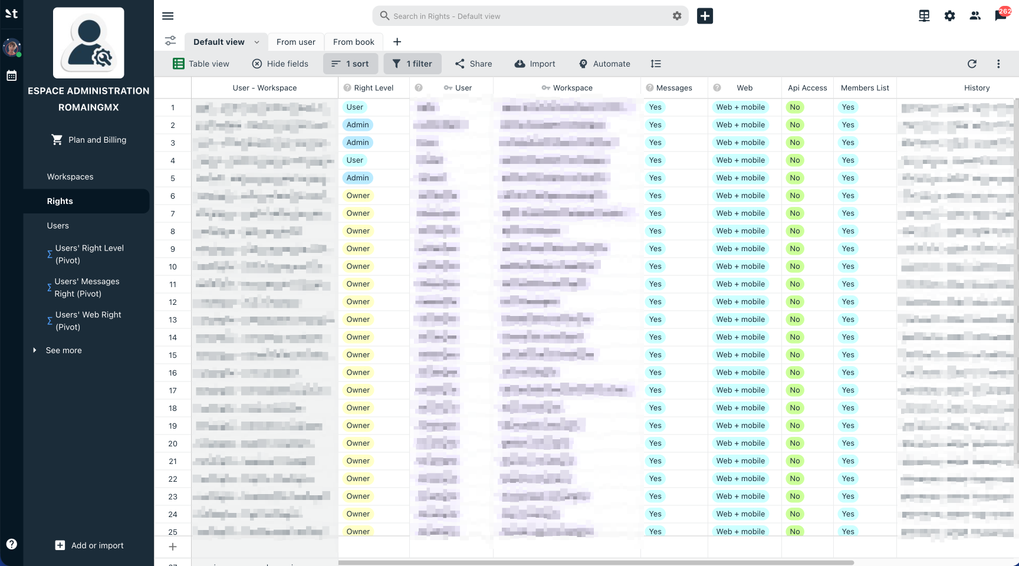Toggle the 1 filter button
Screen dimensions: 1019x566
tap(412, 64)
